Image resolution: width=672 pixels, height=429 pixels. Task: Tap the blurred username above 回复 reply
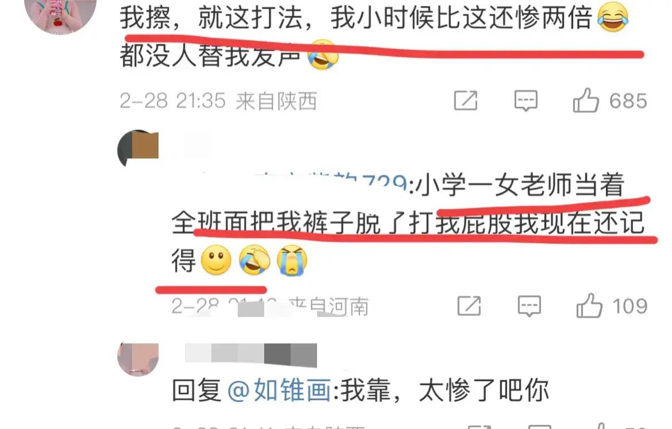pos(251,355)
